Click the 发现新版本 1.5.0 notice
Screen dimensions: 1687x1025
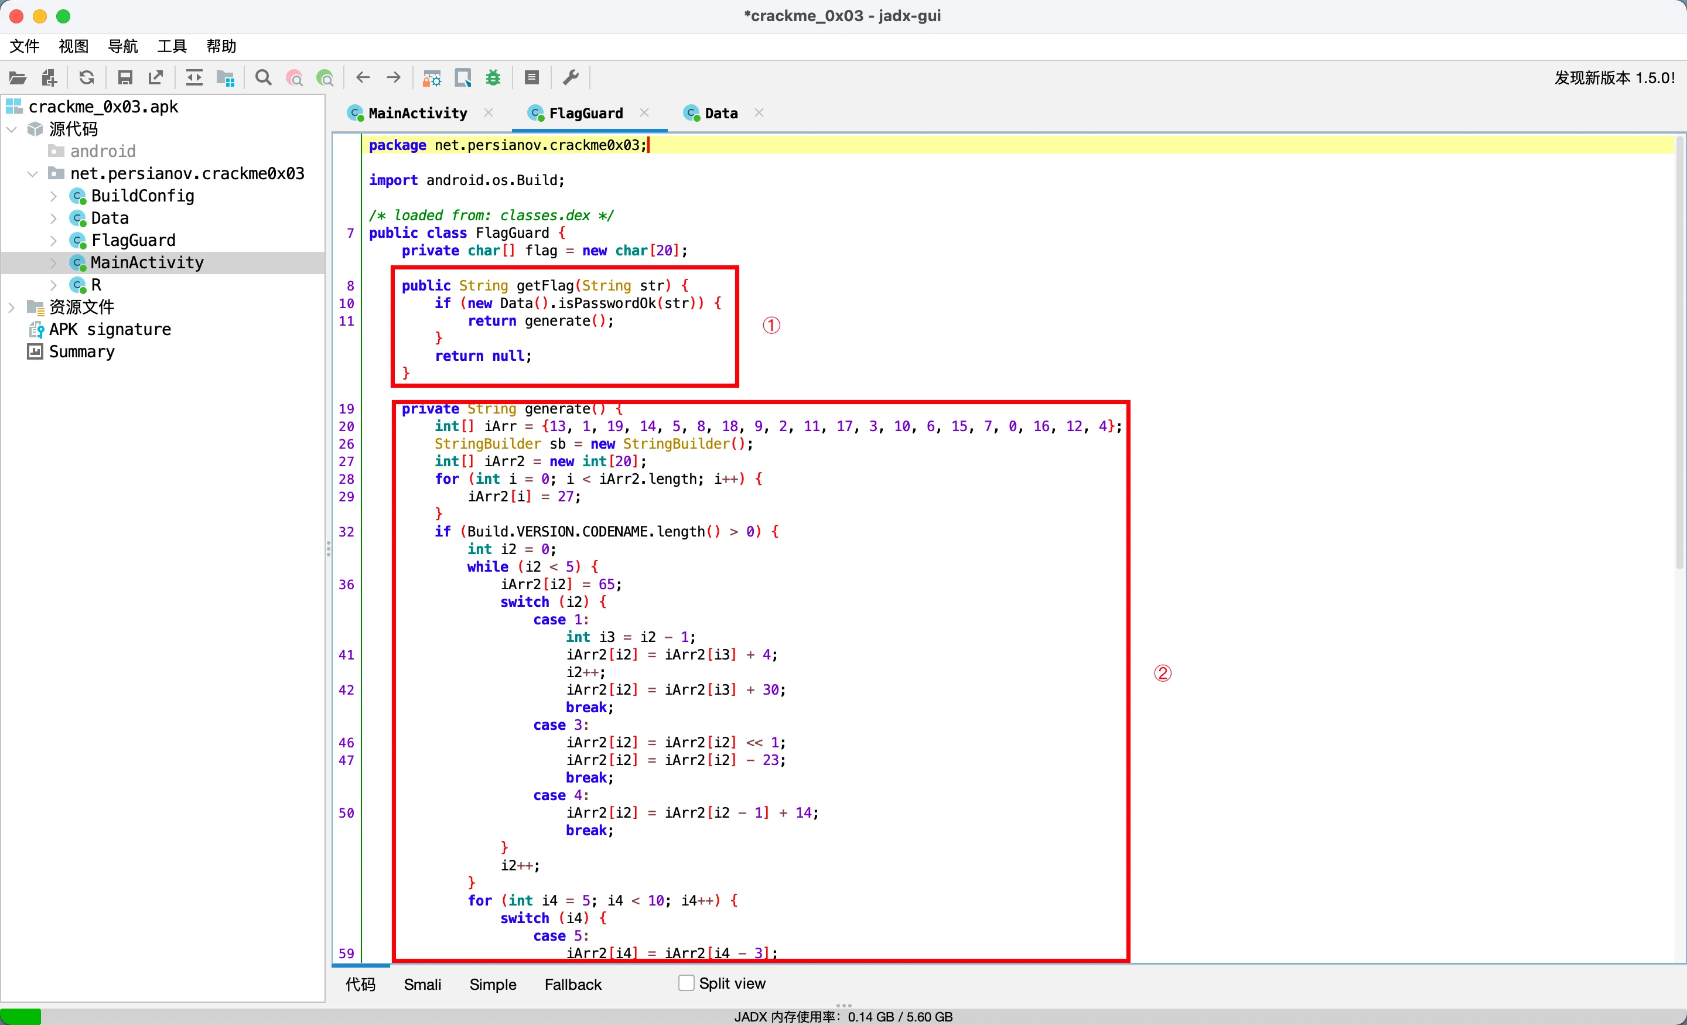coord(1614,78)
